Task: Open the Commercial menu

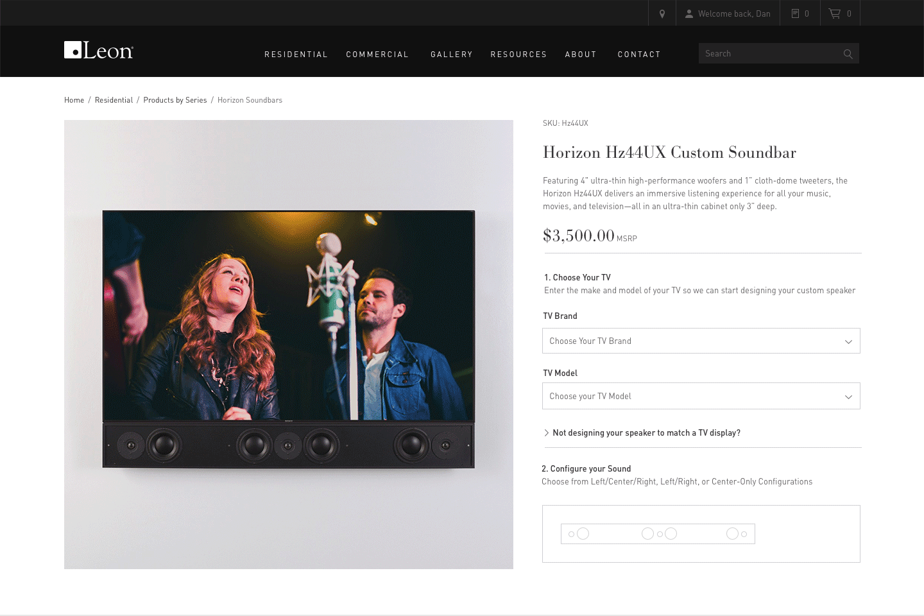Action: point(377,55)
